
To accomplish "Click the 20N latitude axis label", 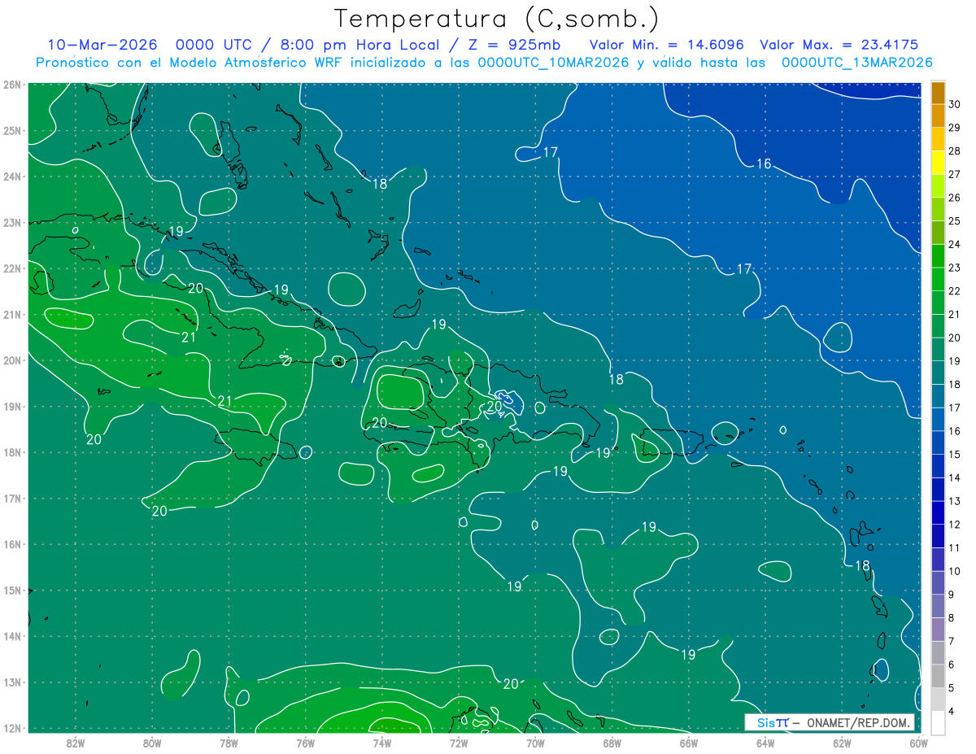I will coord(12,360).
